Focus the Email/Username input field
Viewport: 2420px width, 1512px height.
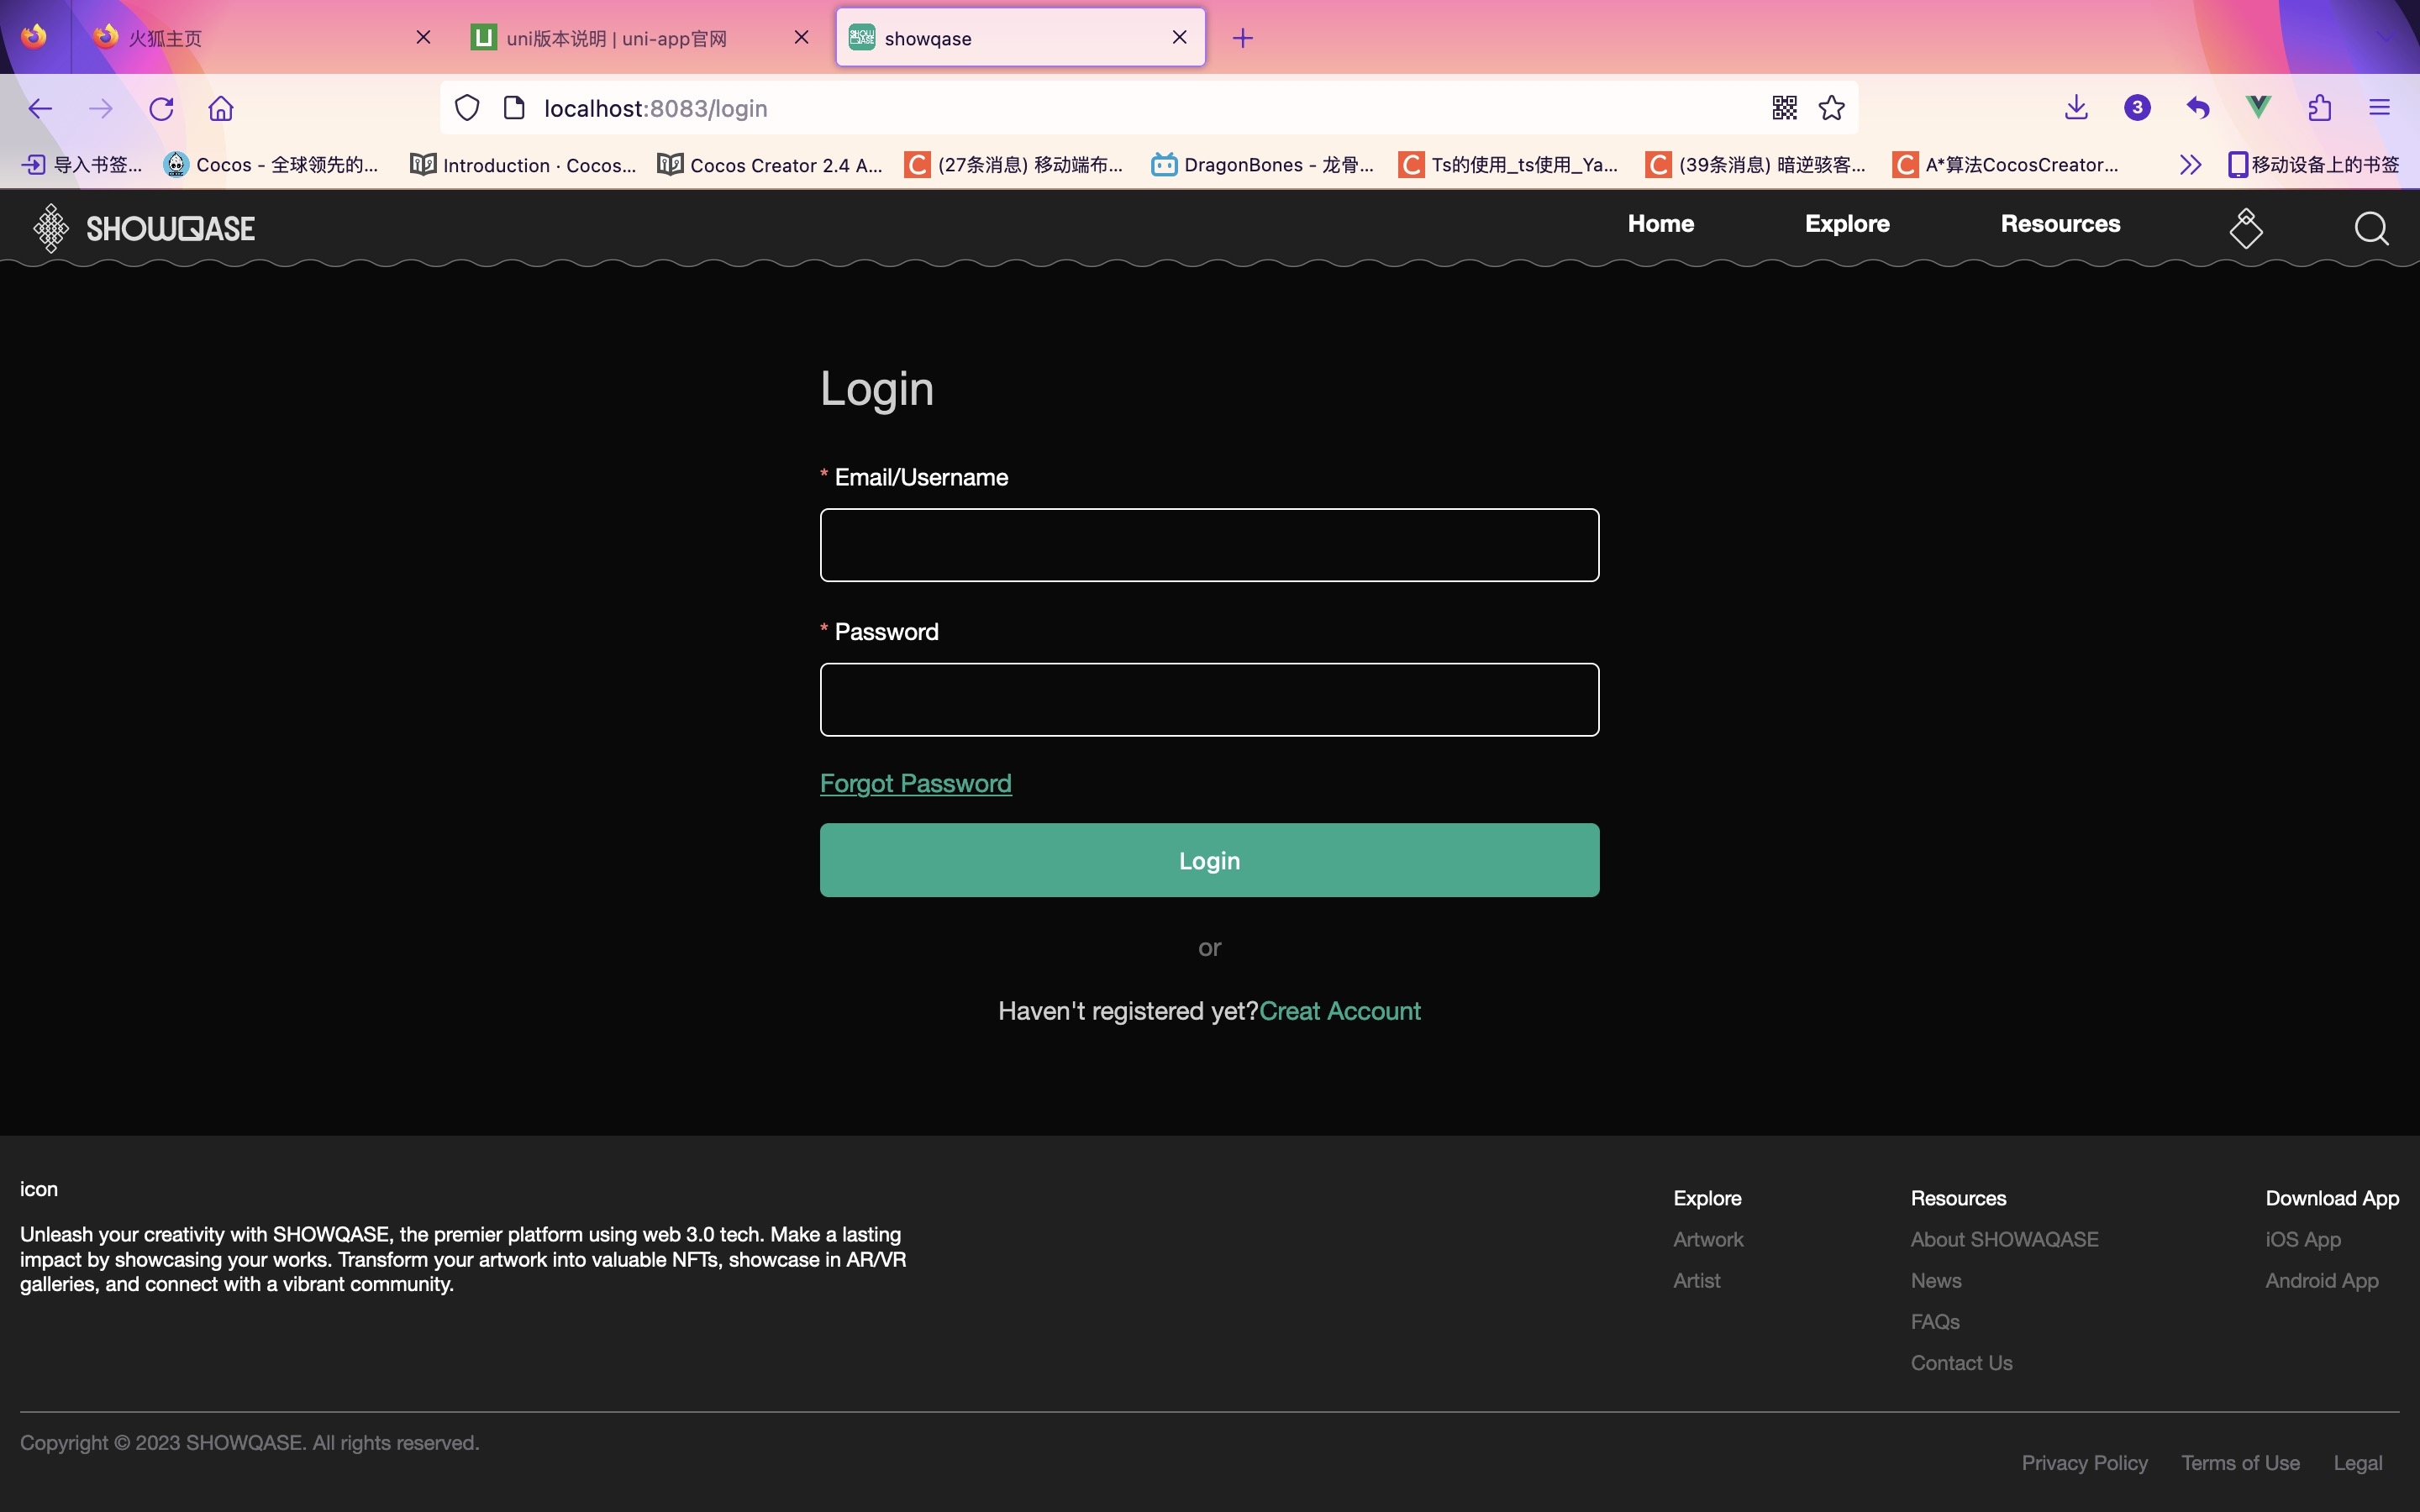1209,545
